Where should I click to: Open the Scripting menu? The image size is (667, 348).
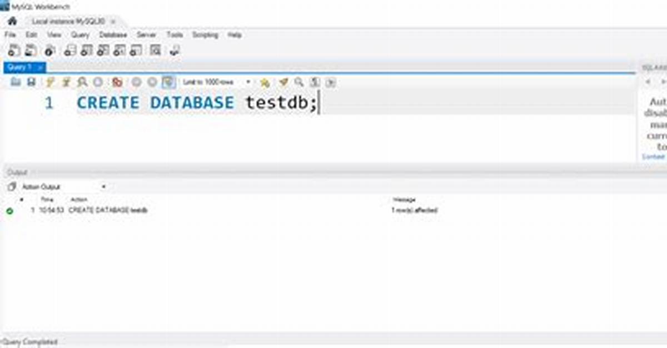tap(205, 35)
